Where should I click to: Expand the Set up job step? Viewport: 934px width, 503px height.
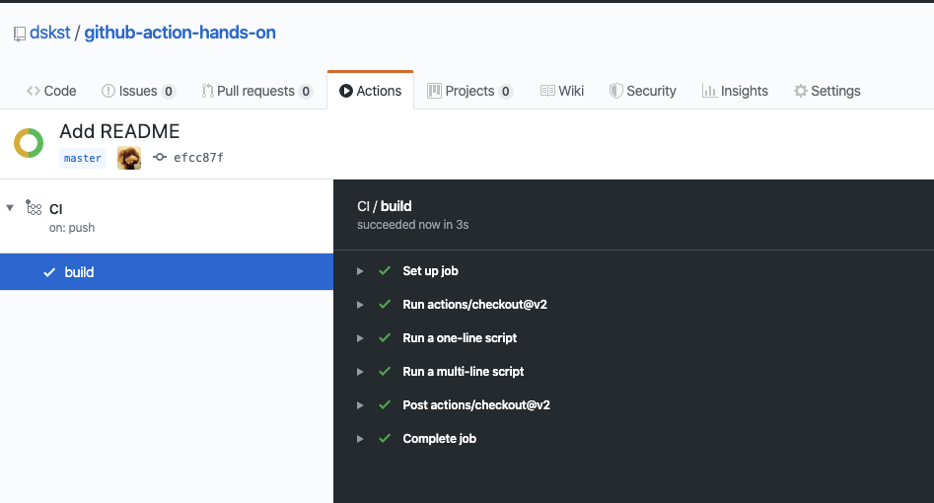click(360, 271)
